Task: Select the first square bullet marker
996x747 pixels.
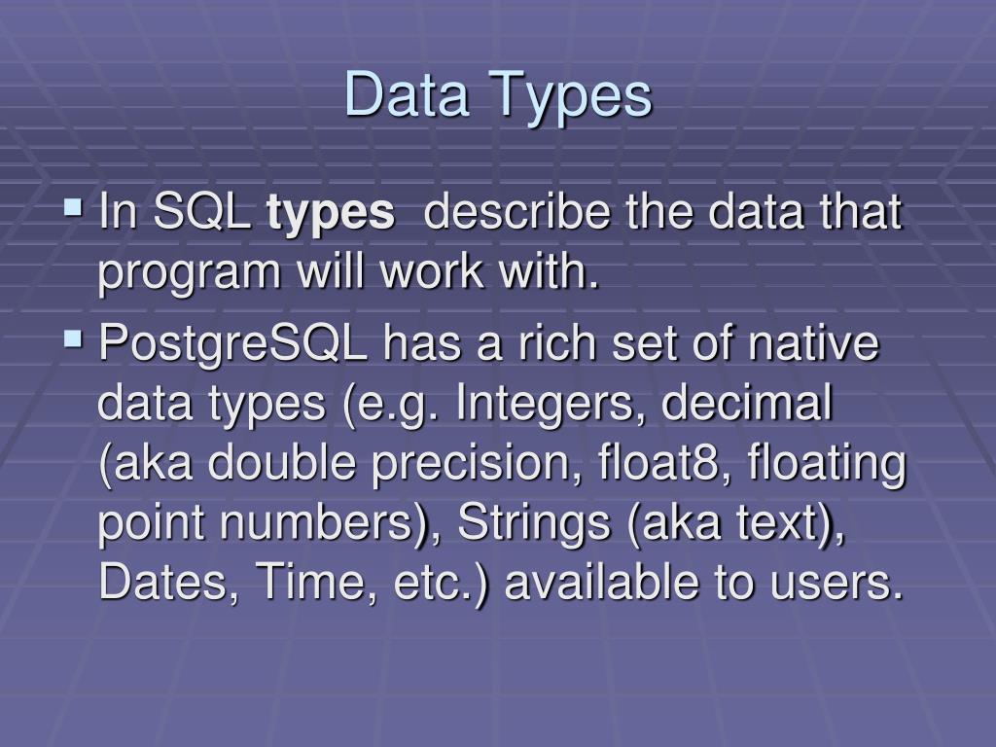Action: tap(73, 208)
